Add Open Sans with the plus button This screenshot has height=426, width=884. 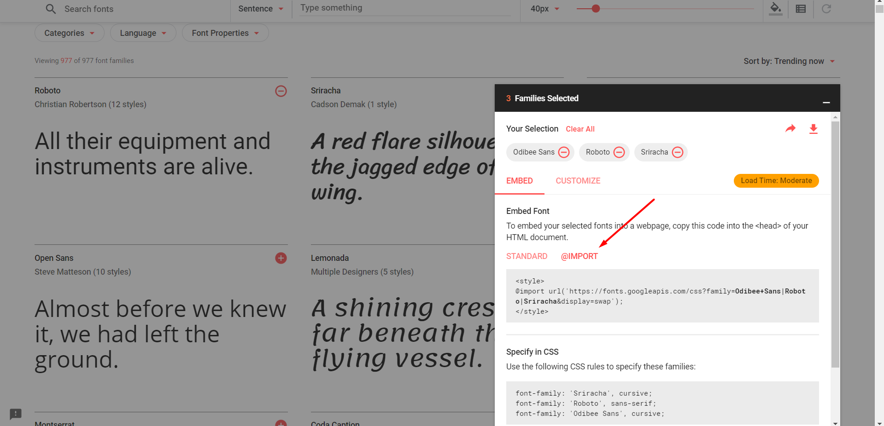pos(281,258)
